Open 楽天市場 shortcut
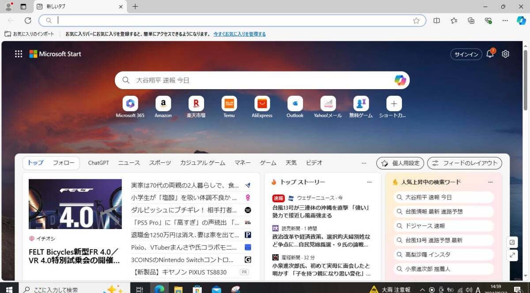Viewport: 530px width, 293px height. pos(196,107)
